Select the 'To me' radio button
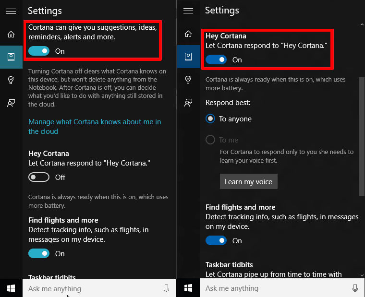The image size is (365, 297). [210, 140]
